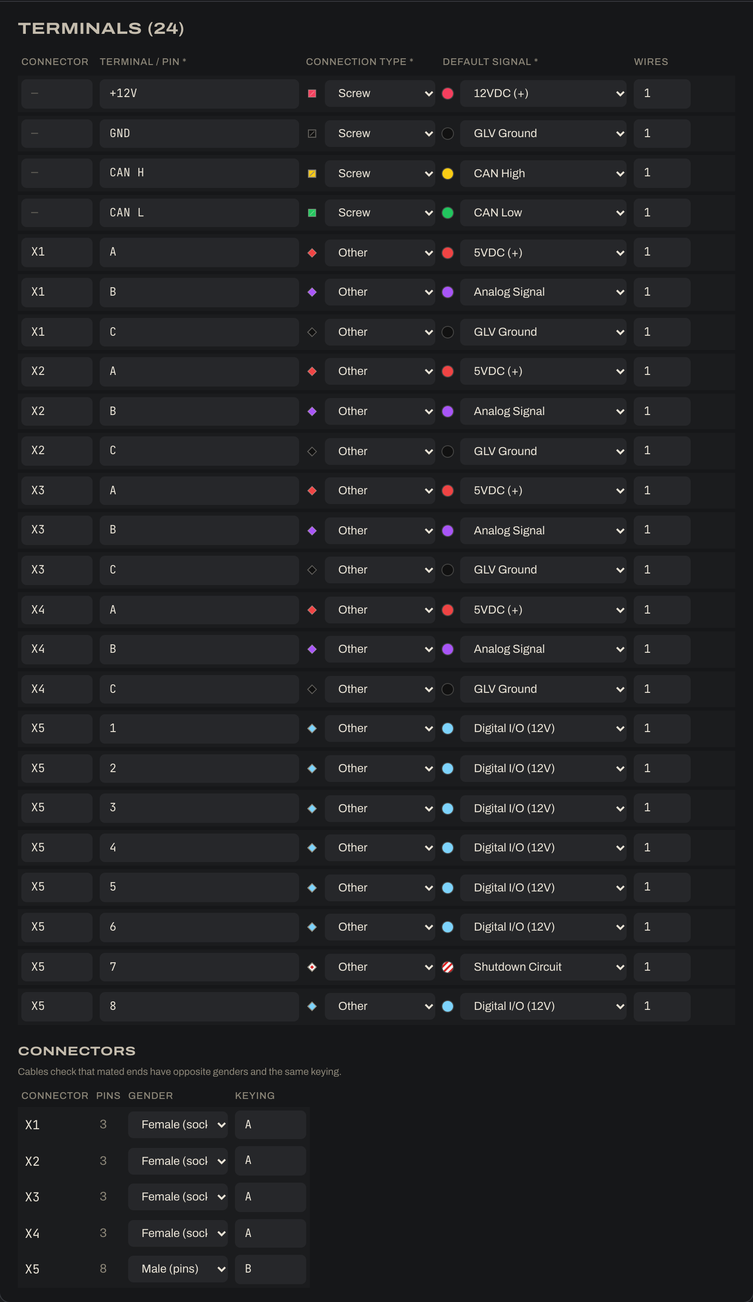This screenshot has width=753, height=1302.
Task: Click the purple diamond icon for X2 pin B
Action: (312, 411)
